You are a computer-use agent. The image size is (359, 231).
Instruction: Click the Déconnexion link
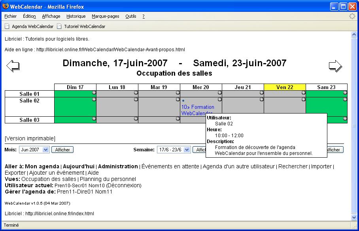coord(124,186)
